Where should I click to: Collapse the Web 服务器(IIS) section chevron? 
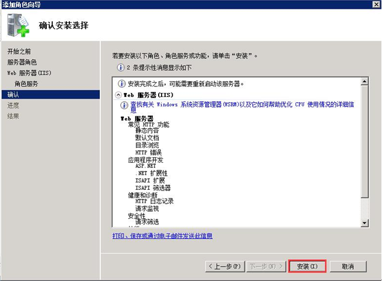coord(118,95)
